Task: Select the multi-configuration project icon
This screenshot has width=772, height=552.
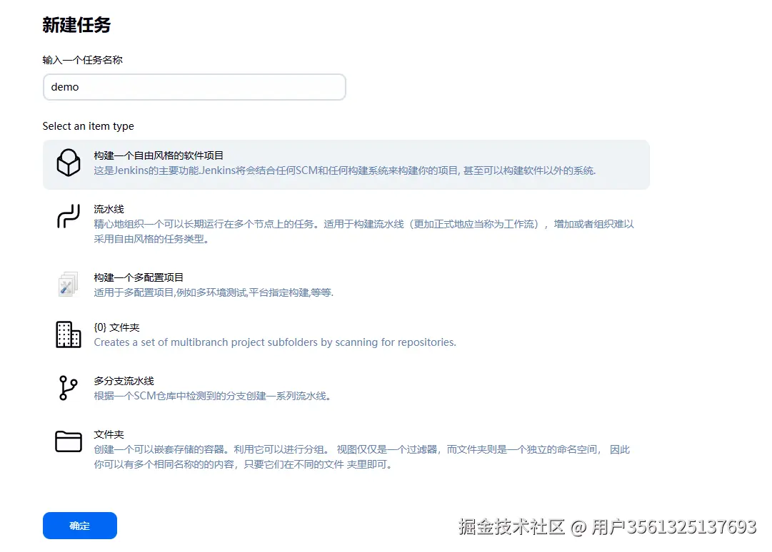Action: 68,284
